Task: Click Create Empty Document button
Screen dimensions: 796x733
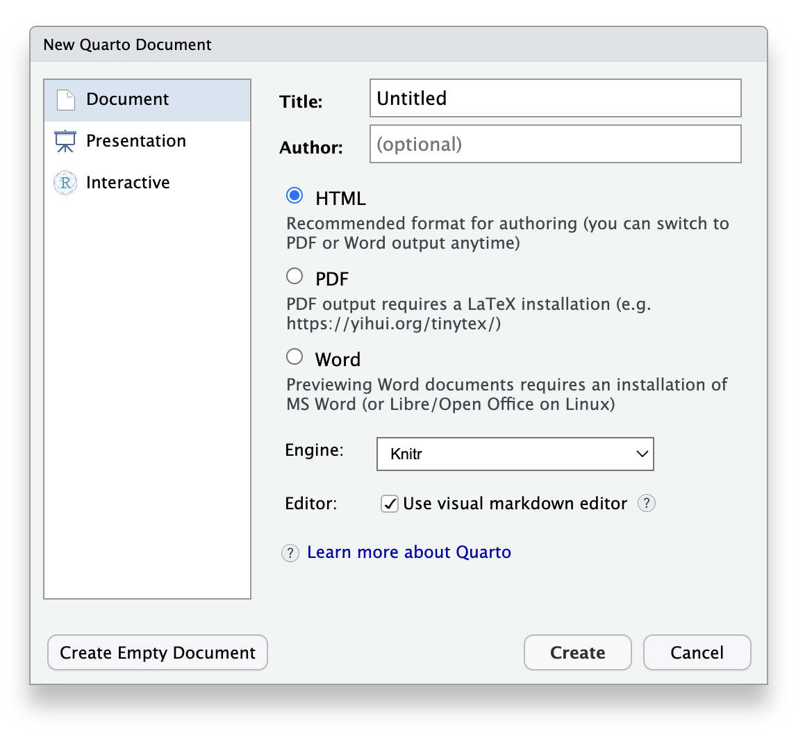Action: pyautogui.click(x=158, y=652)
